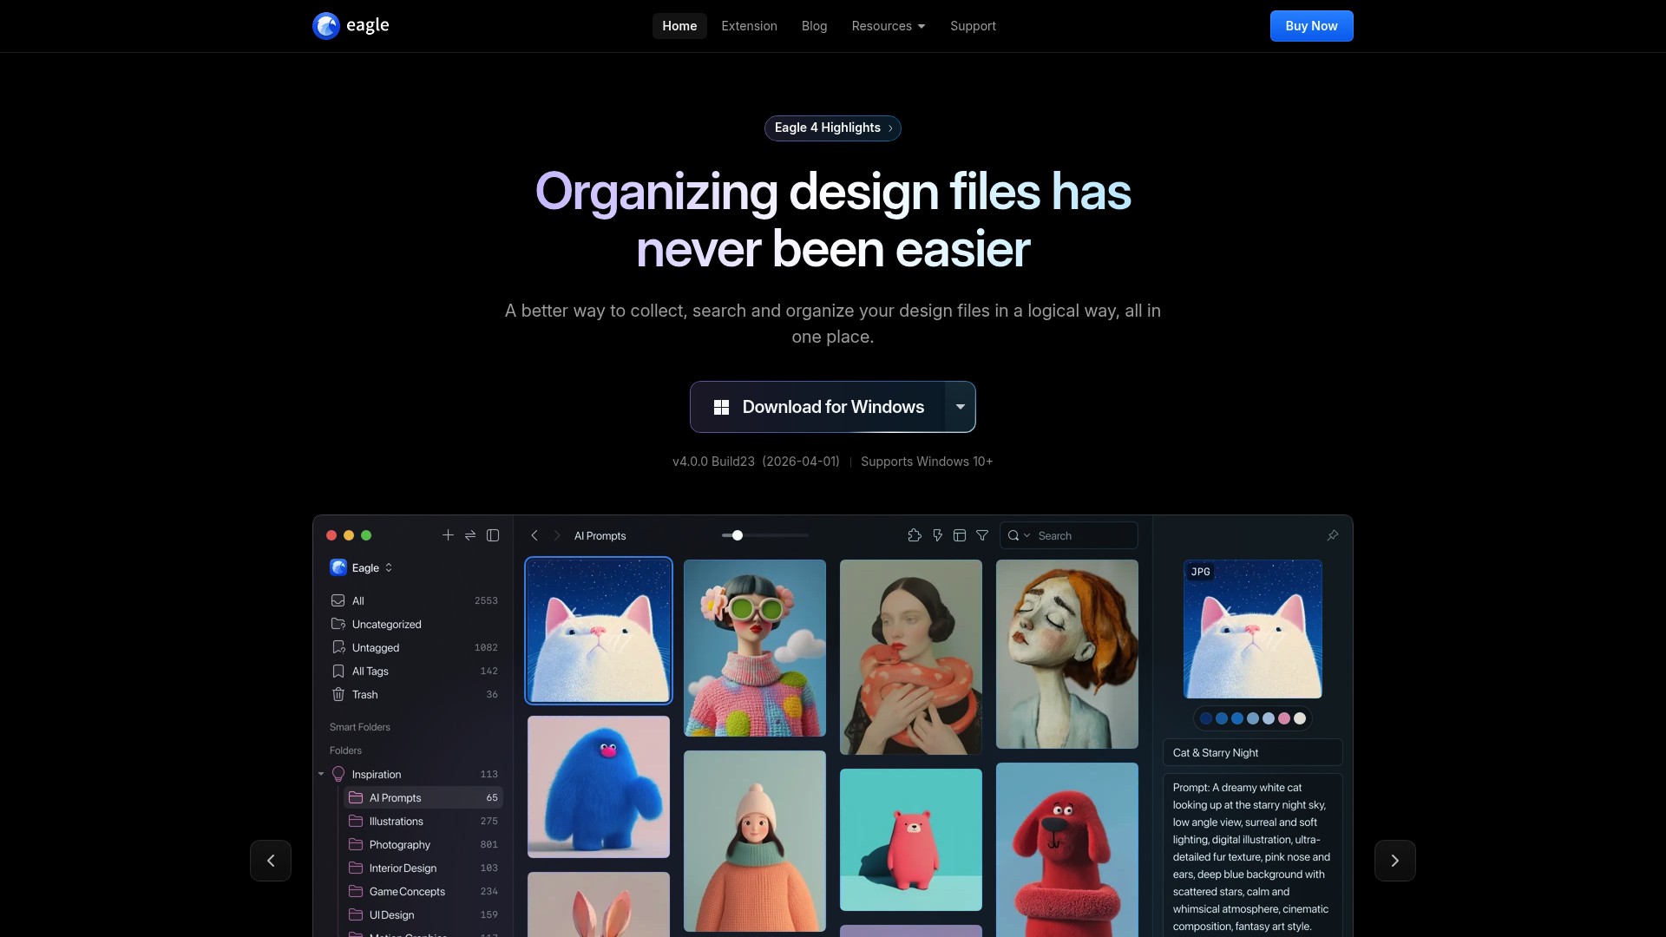
Task: Click the Untagged icon in the sidebar
Action: [338, 647]
